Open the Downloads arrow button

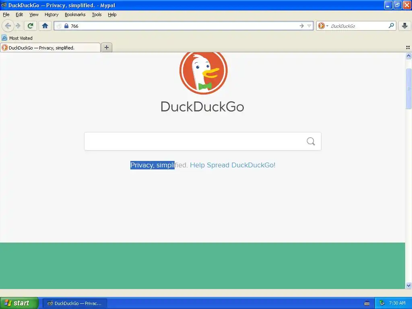[405, 26]
